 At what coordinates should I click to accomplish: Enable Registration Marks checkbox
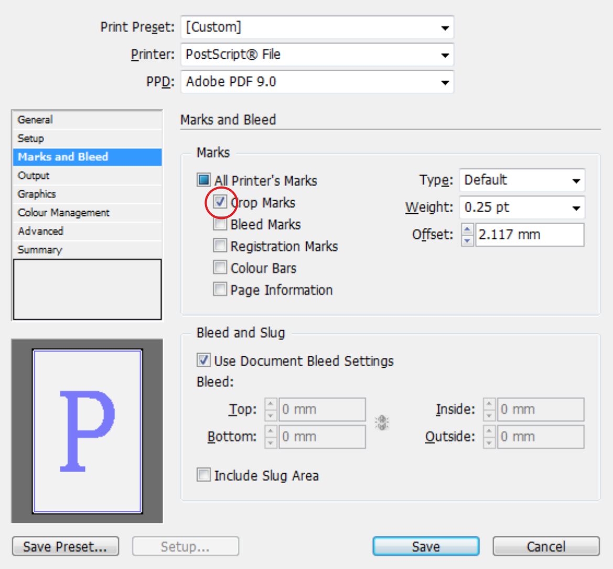(x=220, y=246)
